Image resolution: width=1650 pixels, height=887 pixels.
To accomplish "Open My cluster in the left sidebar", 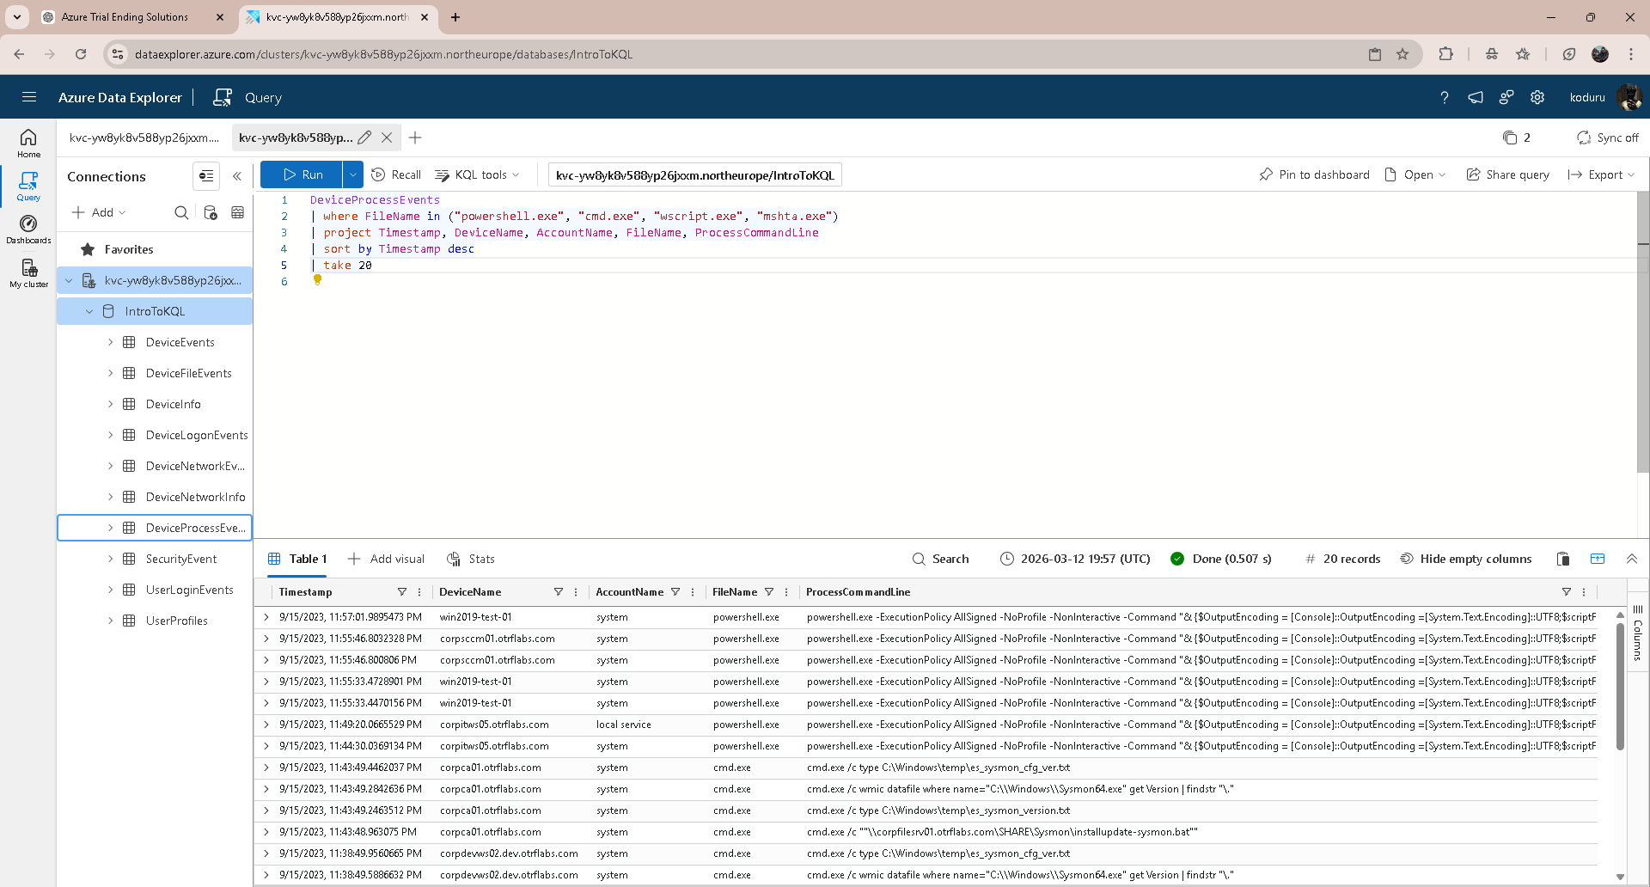I will 28,273.
